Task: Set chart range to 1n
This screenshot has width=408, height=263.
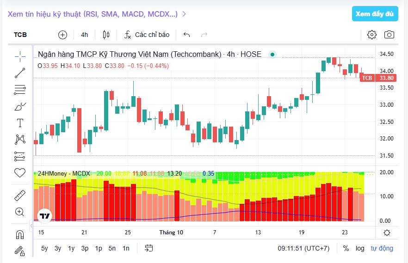Action: coord(126,248)
